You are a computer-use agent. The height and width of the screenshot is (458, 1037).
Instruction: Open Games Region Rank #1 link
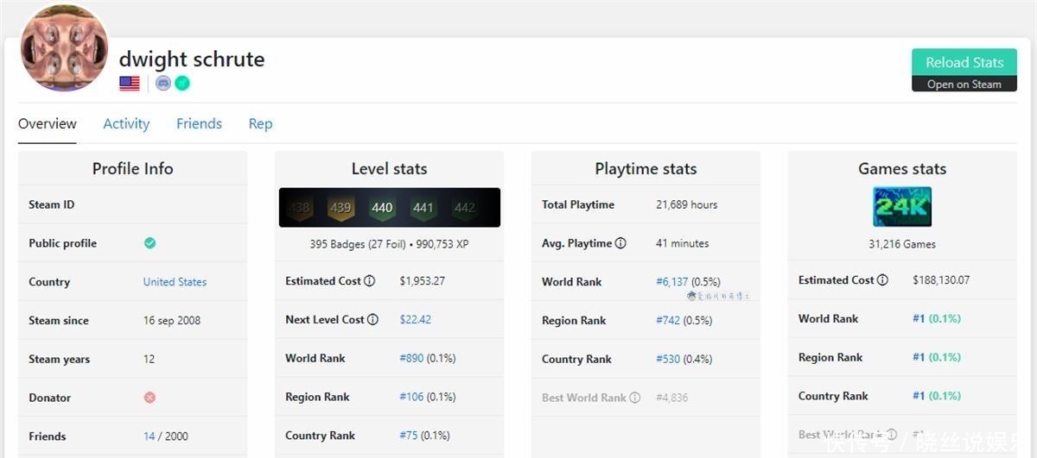pyautogui.click(x=919, y=357)
